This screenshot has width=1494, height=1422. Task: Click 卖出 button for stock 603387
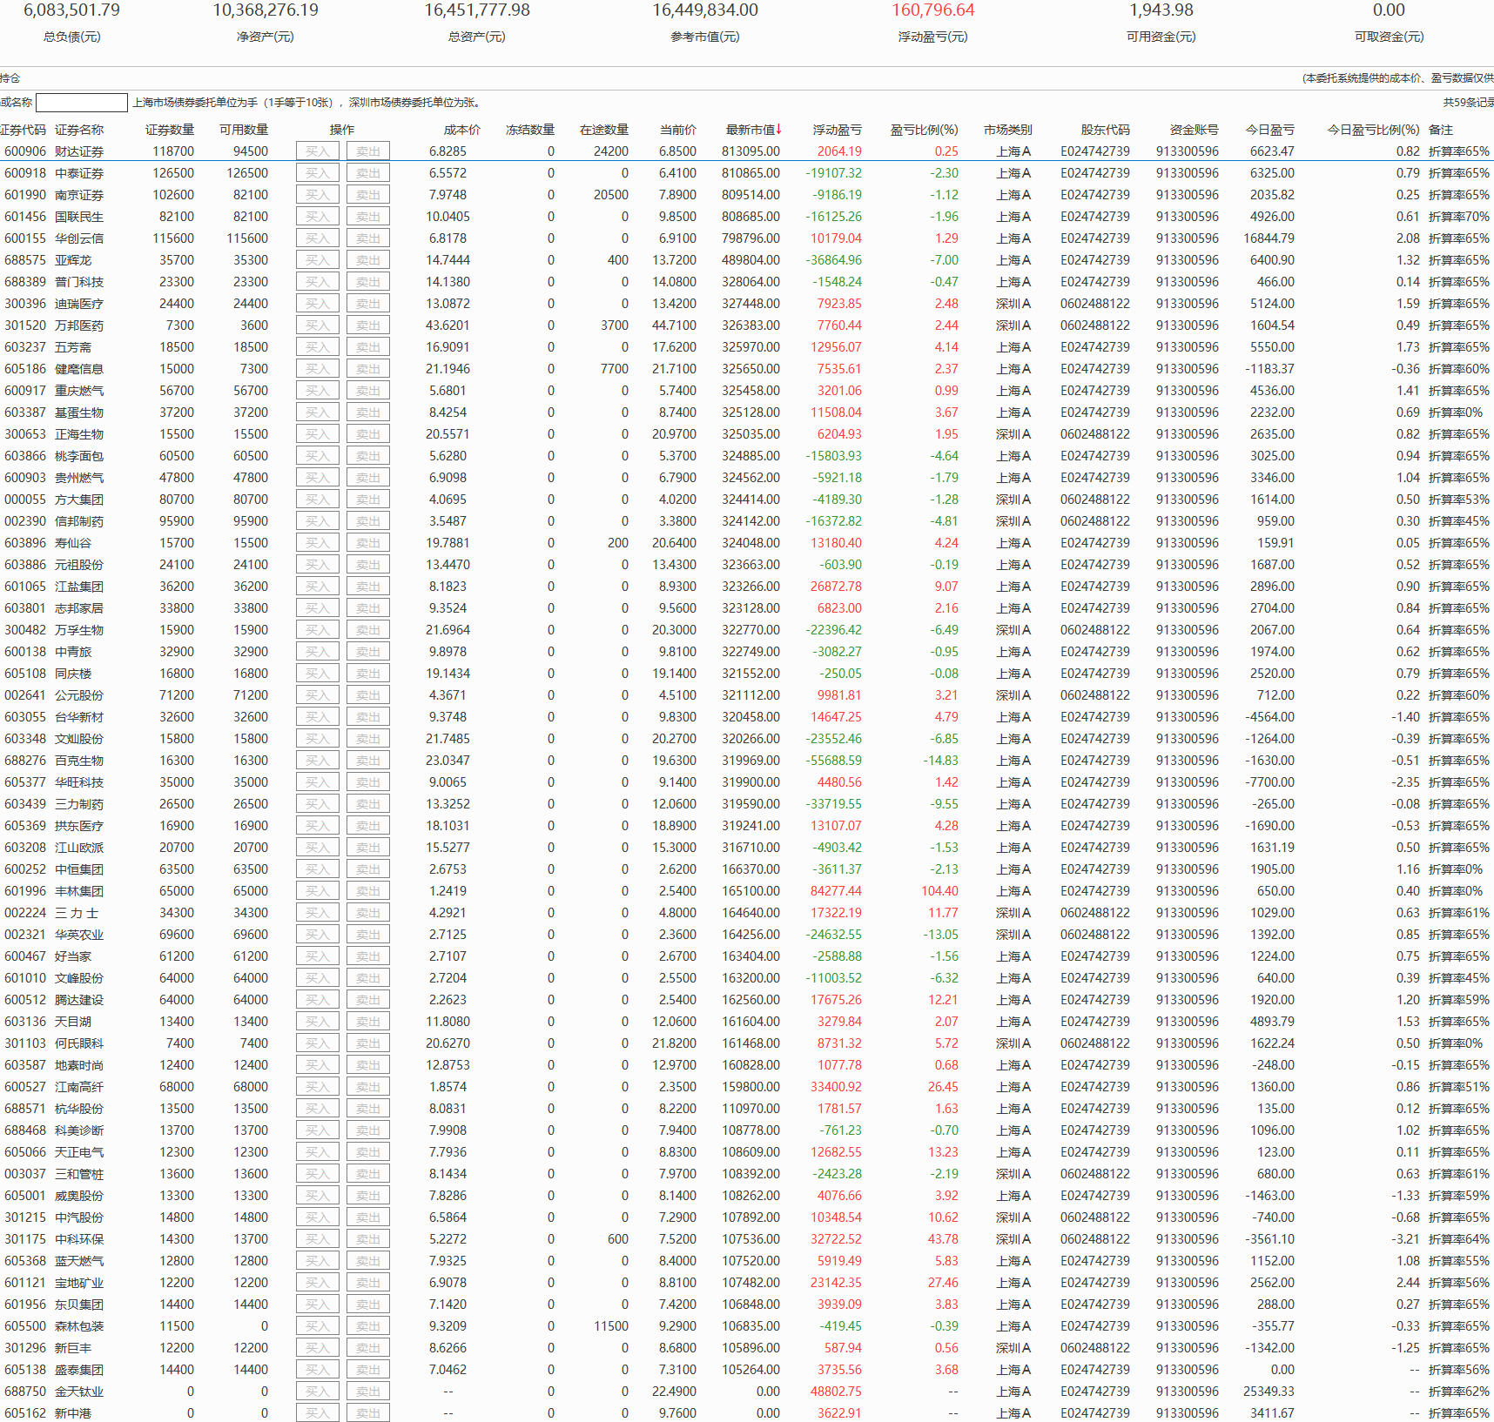click(x=368, y=413)
